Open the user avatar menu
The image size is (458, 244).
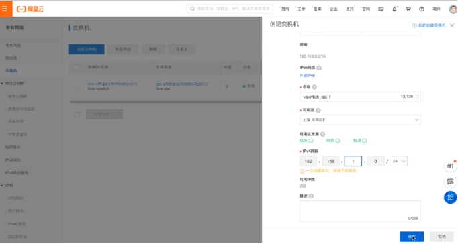click(x=453, y=9)
